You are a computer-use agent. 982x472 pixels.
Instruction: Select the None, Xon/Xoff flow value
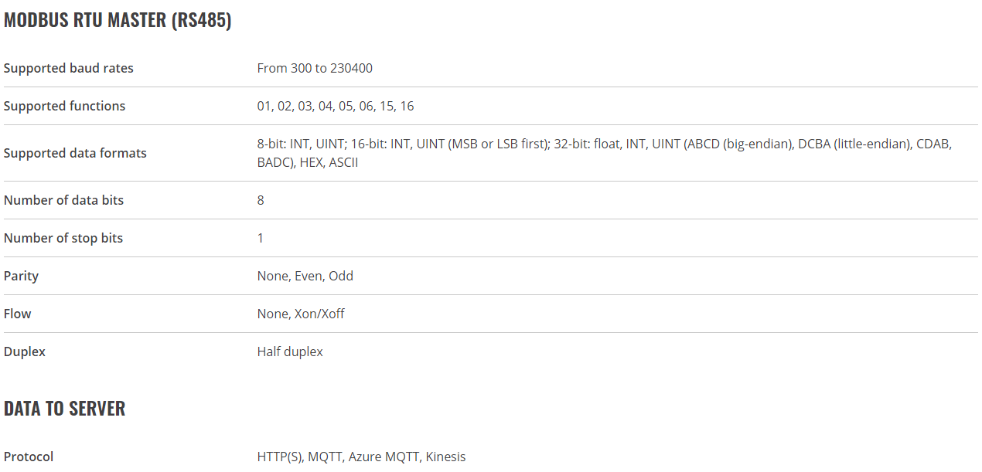pos(301,314)
